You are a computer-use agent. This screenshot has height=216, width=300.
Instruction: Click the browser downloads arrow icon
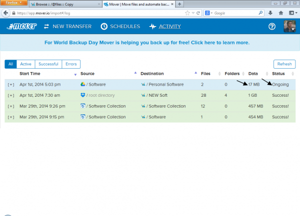271,12
